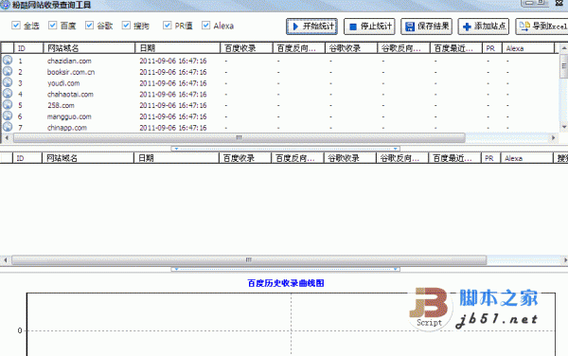The height and width of the screenshot is (356, 568).
Task: Click splitter handle between the two tables
Action: click(286, 149)
